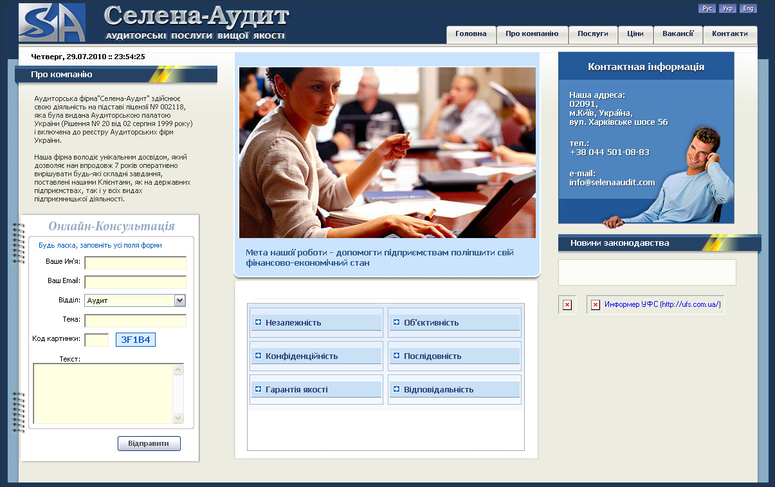The width and height of the screenshot is (775, 487).
Task: Click the broken image icon inside the Информер УФС box
Action: point(596,305)
